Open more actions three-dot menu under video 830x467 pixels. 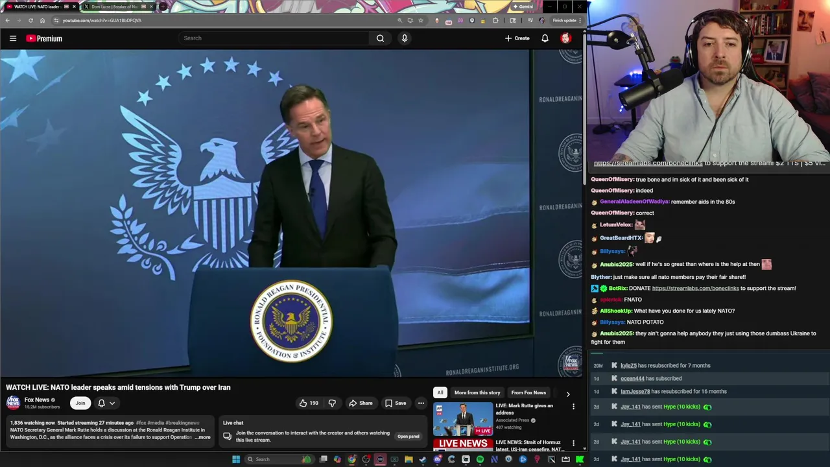pyautogui.click(x=421, y=403)
